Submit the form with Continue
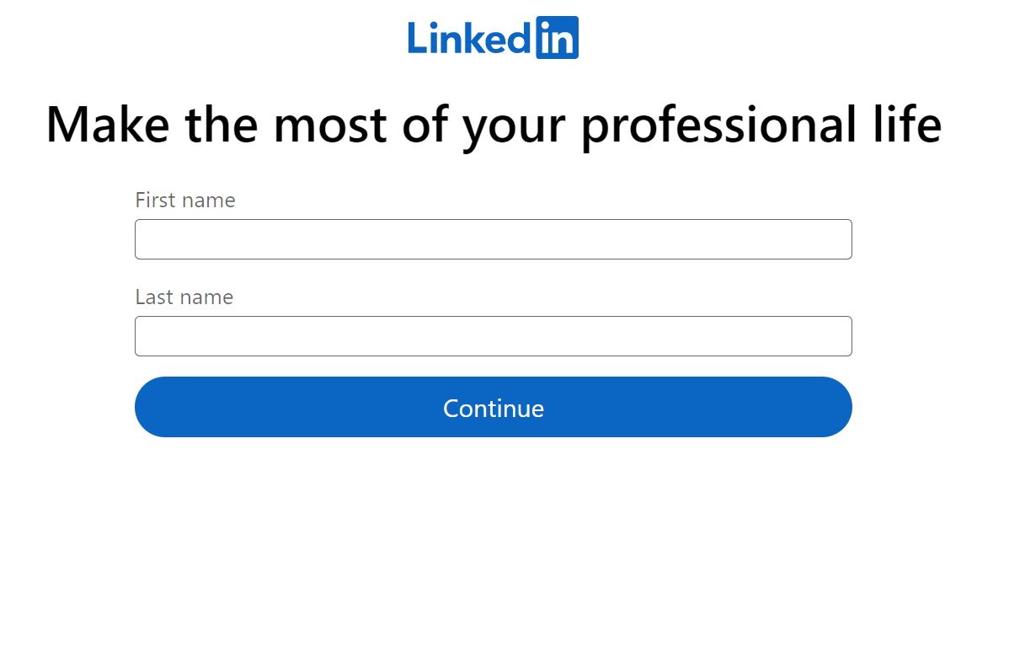The image size is (1025, 658). pyautogui.click(x=493, y=408)
